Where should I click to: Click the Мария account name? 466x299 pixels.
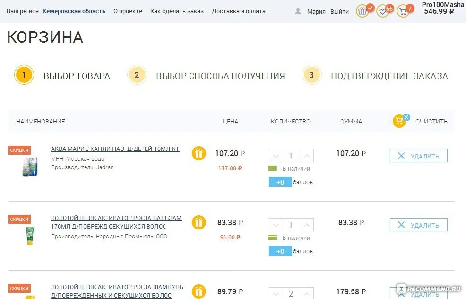point(316,12)
